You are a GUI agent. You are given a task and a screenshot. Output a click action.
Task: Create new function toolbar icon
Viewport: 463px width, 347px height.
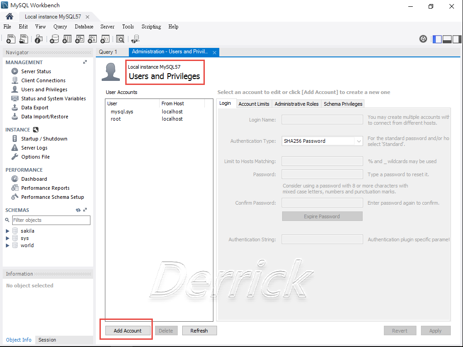pos(105,39)
